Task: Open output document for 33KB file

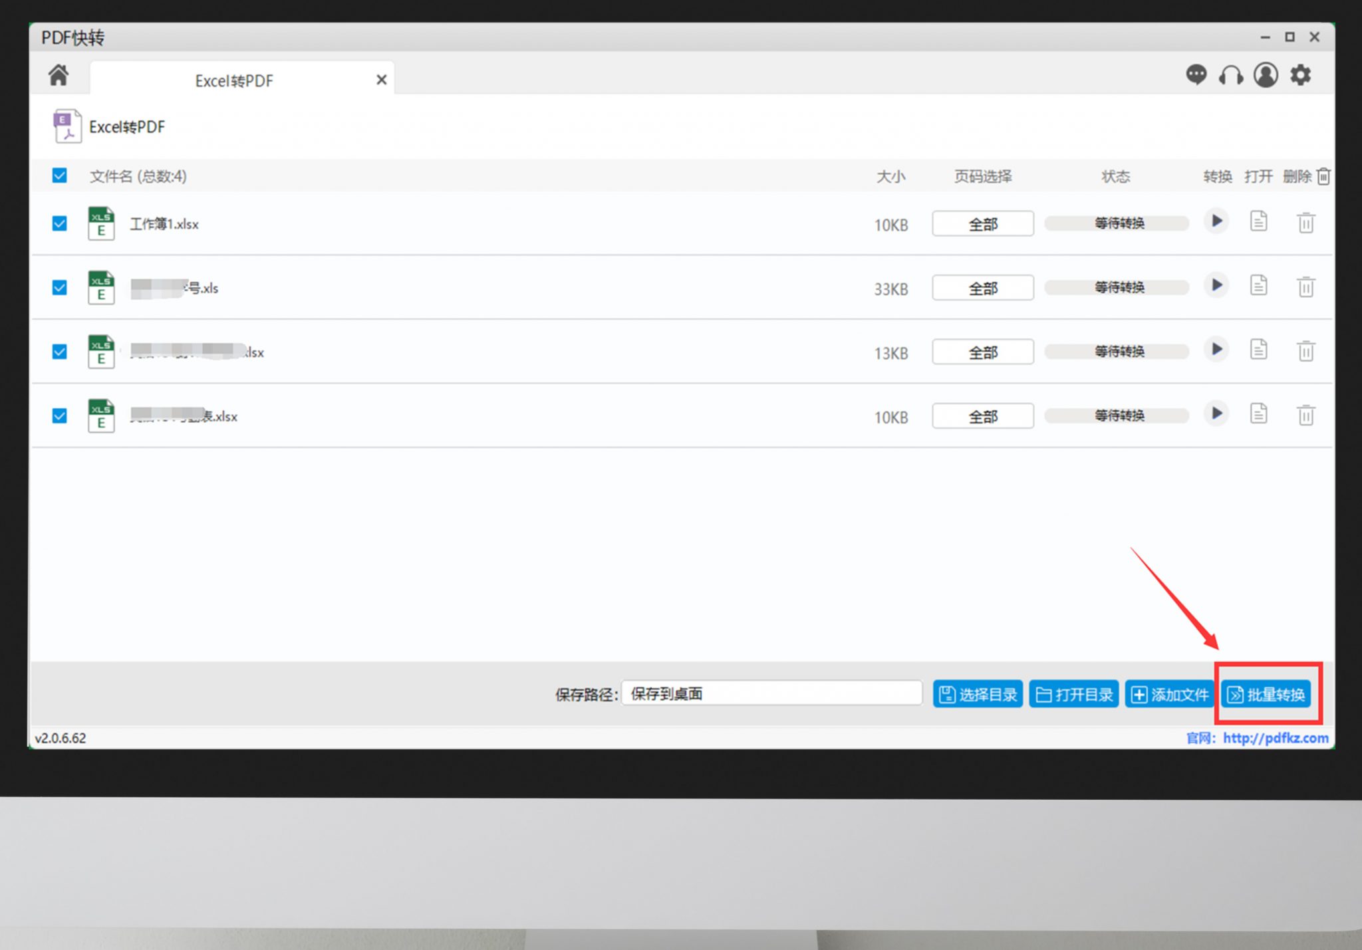Action: pyautogui.click(x=1258, y=286)
